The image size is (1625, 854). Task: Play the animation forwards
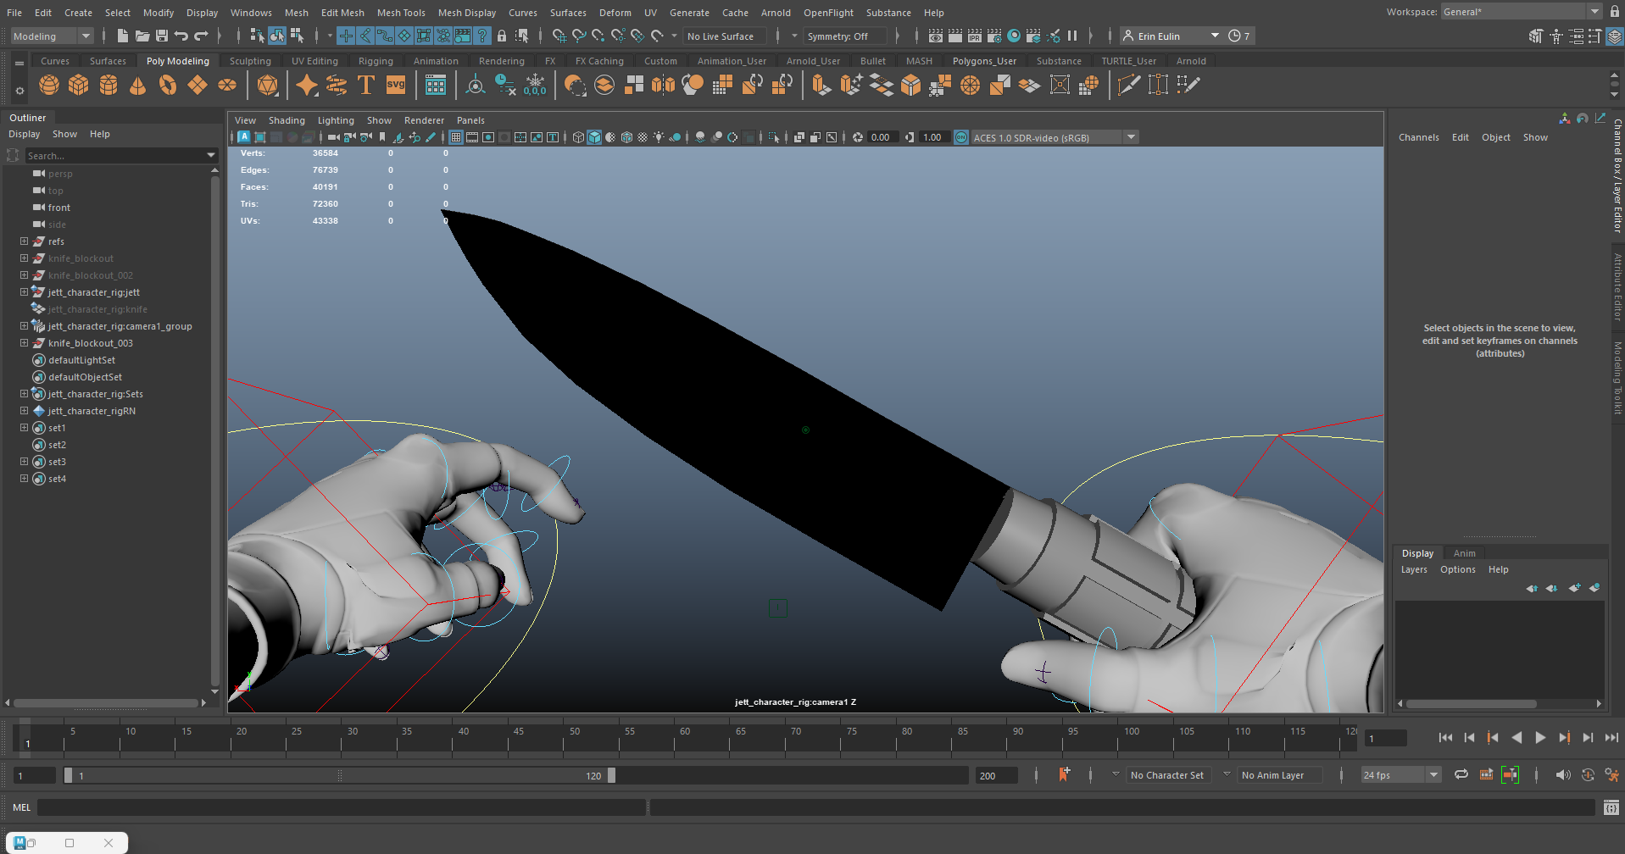1540,738
